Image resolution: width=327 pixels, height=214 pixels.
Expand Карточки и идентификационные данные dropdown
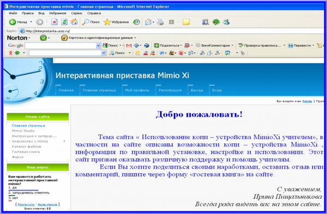135,38
